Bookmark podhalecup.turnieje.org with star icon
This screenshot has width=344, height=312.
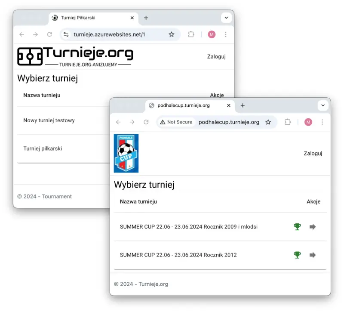click(x=268, y=122)
